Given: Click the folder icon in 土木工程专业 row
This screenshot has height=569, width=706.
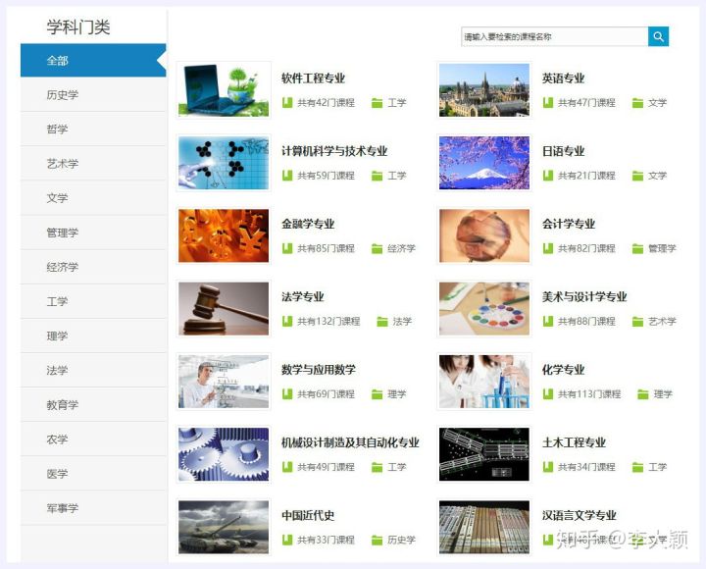Looking at the screenshot, I should click(637, 467).
